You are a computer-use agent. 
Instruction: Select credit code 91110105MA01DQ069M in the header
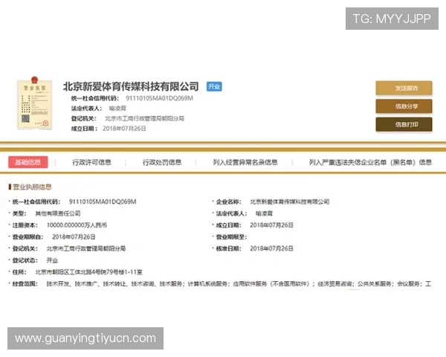point(160,98)
